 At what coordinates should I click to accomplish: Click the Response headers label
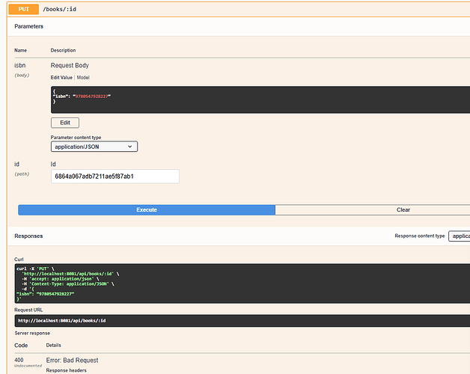click(67, 370)
